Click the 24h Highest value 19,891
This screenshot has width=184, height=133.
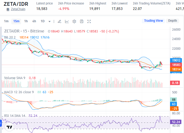[95, 9]
